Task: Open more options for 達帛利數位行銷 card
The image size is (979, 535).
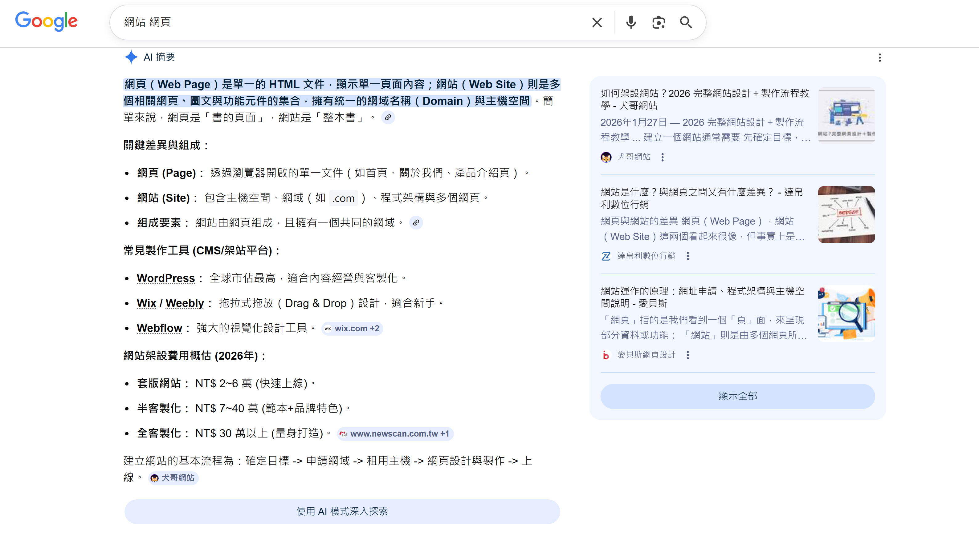Action: (x=687, y=256)
